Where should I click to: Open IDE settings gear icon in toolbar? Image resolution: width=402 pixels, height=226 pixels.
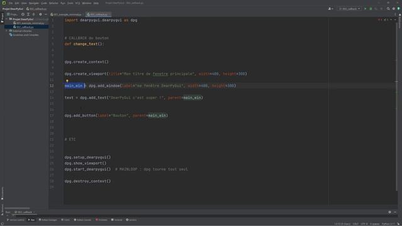tap(394, 9)
